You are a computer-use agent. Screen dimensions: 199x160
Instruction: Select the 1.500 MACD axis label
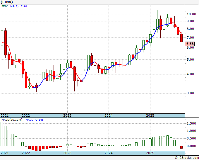coord(191,124)
